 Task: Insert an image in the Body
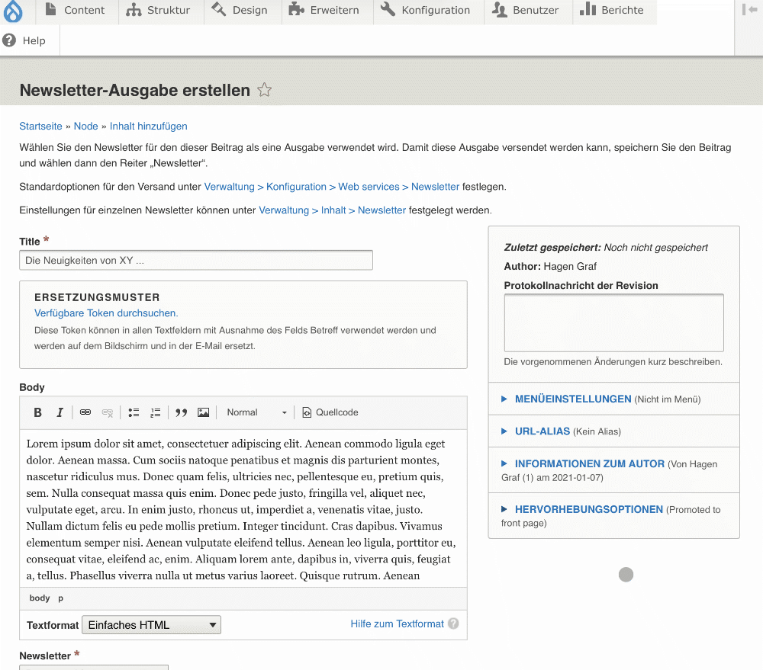click(204, 412)
